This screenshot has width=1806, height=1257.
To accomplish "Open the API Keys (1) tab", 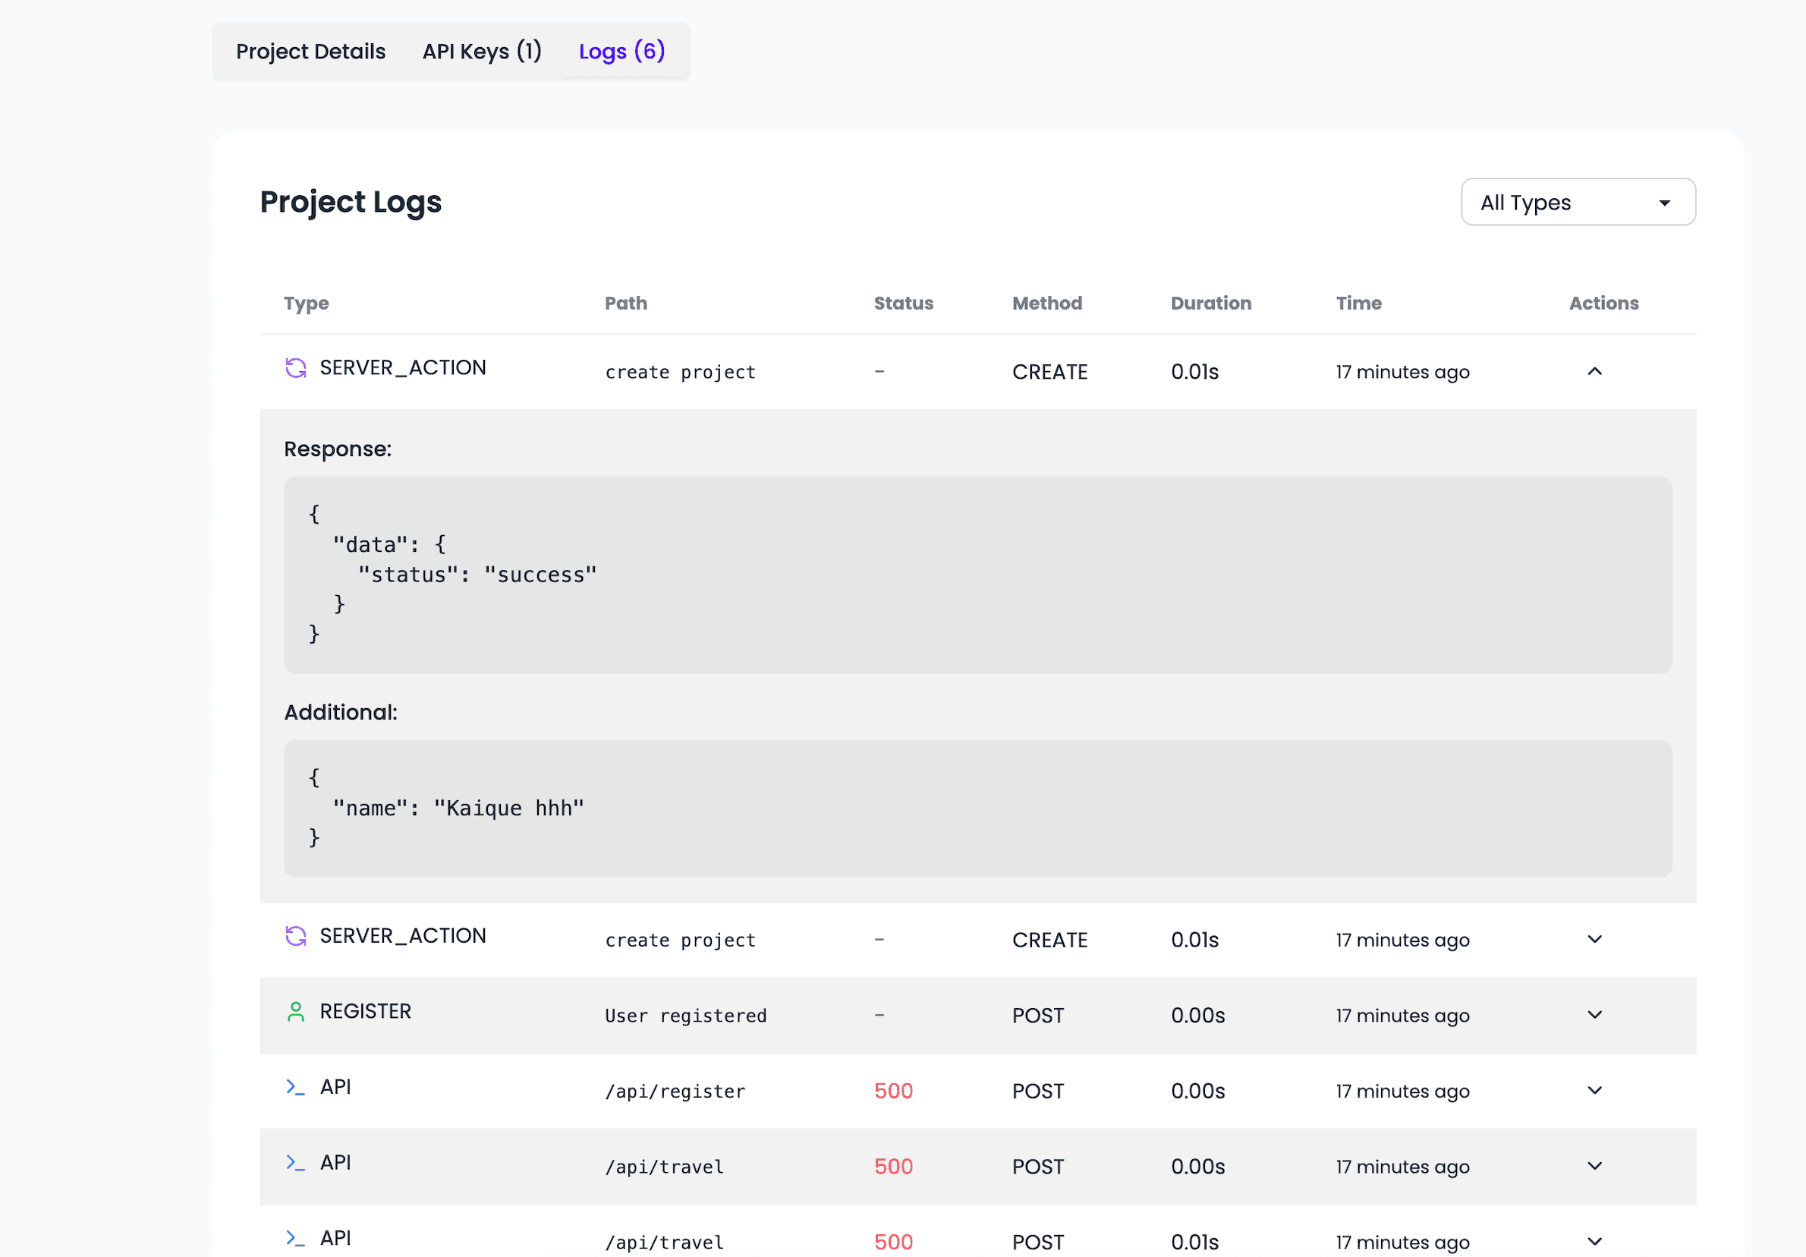I will (x=482, y=50).
